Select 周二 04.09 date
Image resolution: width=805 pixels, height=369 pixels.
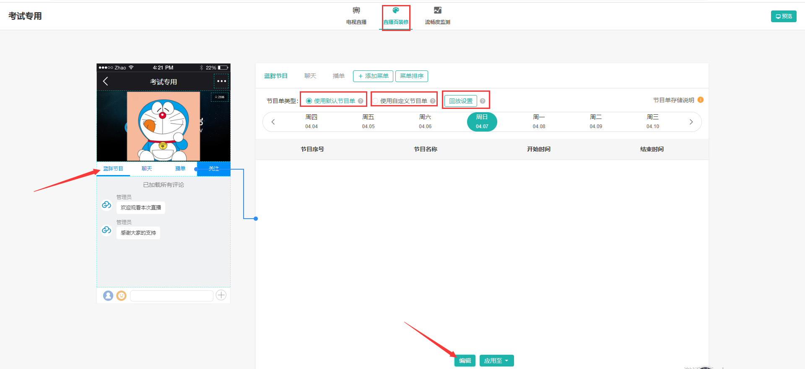596,122
